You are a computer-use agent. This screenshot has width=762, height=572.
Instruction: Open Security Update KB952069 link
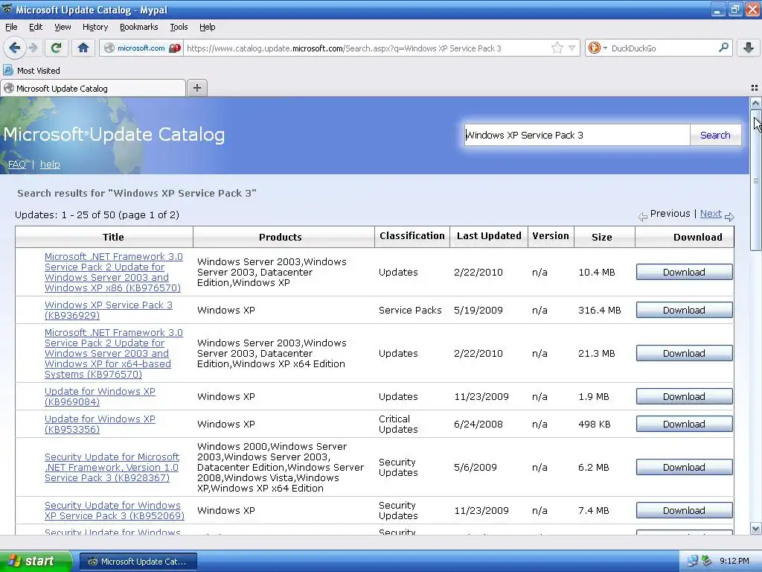(x=114, y=510)
